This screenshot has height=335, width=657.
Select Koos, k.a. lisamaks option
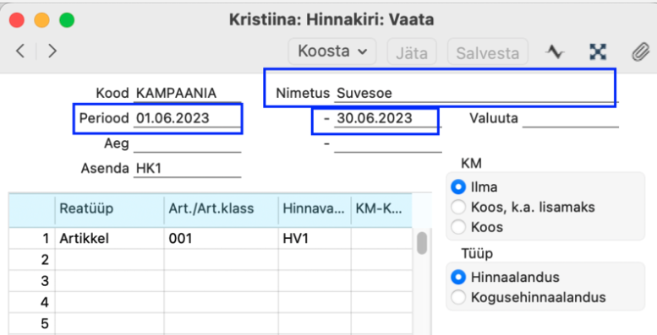[x=458, y=207]
